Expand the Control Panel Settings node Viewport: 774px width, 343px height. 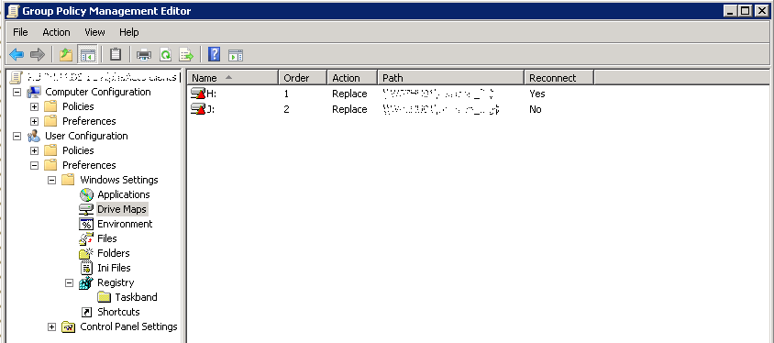coord(52,326)
